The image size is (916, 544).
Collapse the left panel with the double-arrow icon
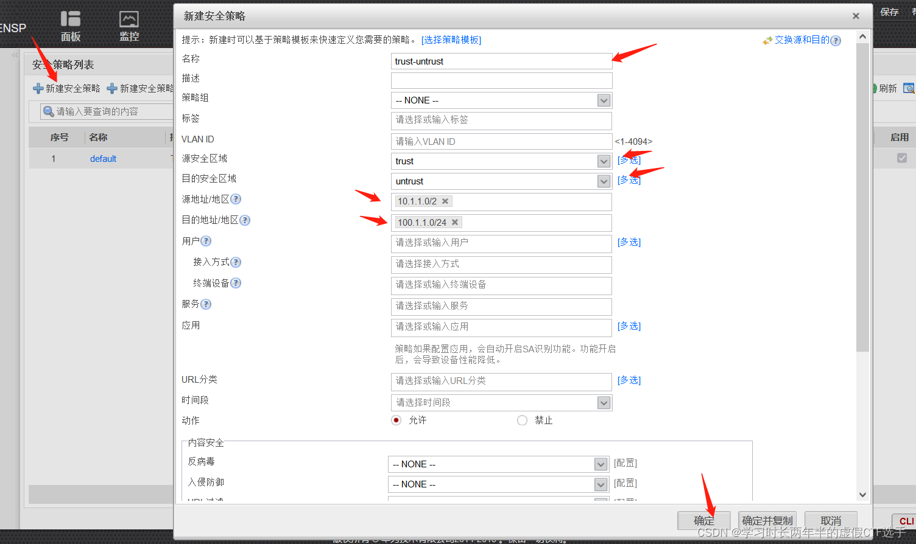tap(15, 55)
